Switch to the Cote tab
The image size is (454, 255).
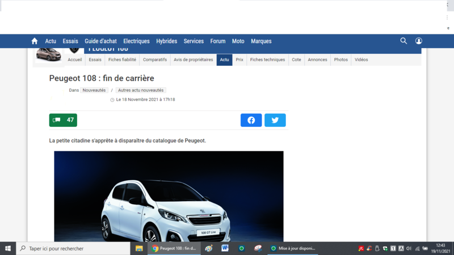coord(296,59)
